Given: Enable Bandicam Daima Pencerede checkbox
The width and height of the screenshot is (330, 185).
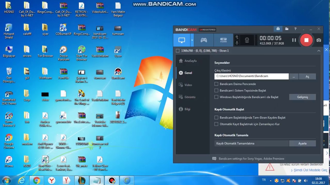Looking at the screenshot, I should [x=216, y=84].
